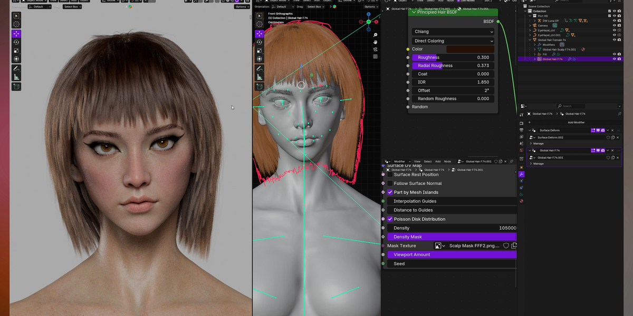
Task: Enable the Follow Surface Normal checkbox
Action: (x=389, y=183)
